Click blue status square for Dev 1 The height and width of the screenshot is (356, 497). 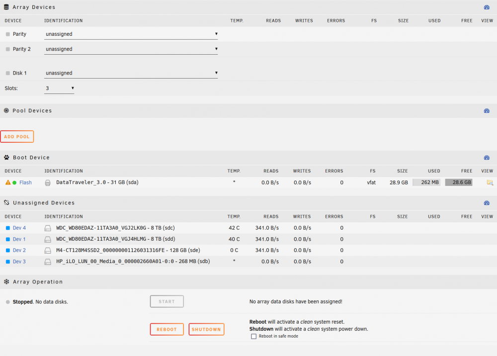tap(8, 239)
